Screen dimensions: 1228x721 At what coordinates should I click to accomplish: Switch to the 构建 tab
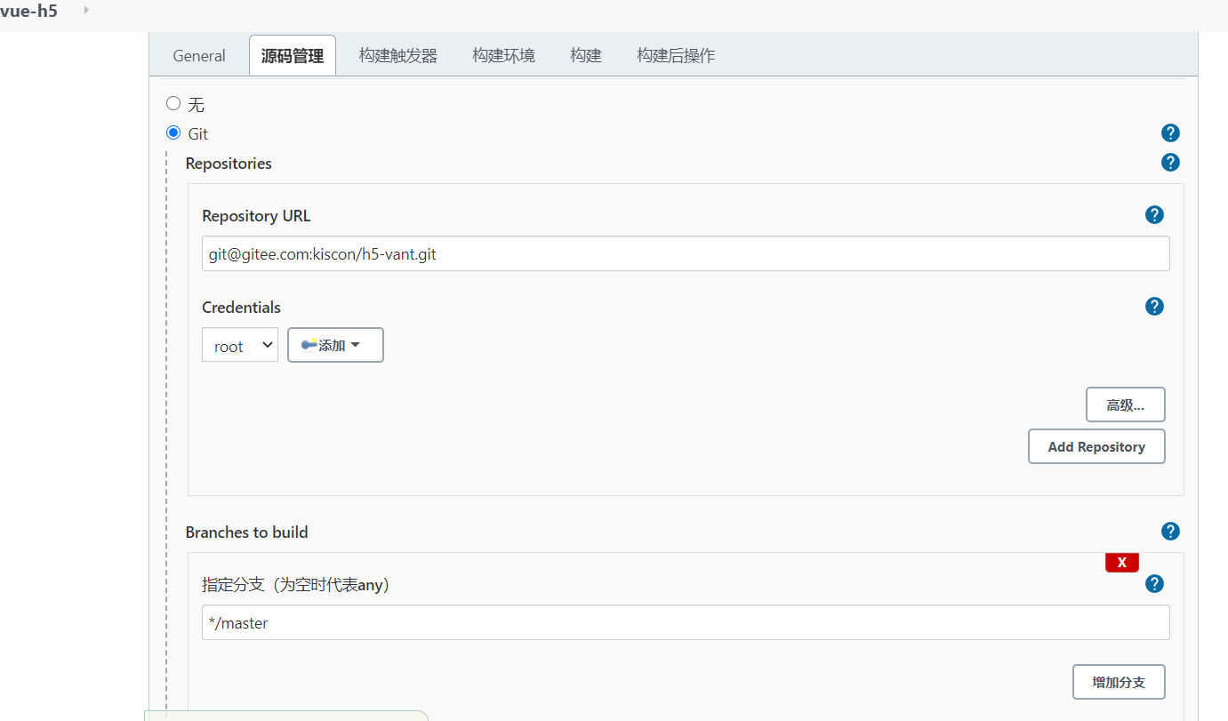click(586, 55)
